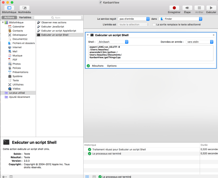Screen dimensions: 218x178
Task: Run the workflow with Exécuter
Action: [x=211, y=8]
